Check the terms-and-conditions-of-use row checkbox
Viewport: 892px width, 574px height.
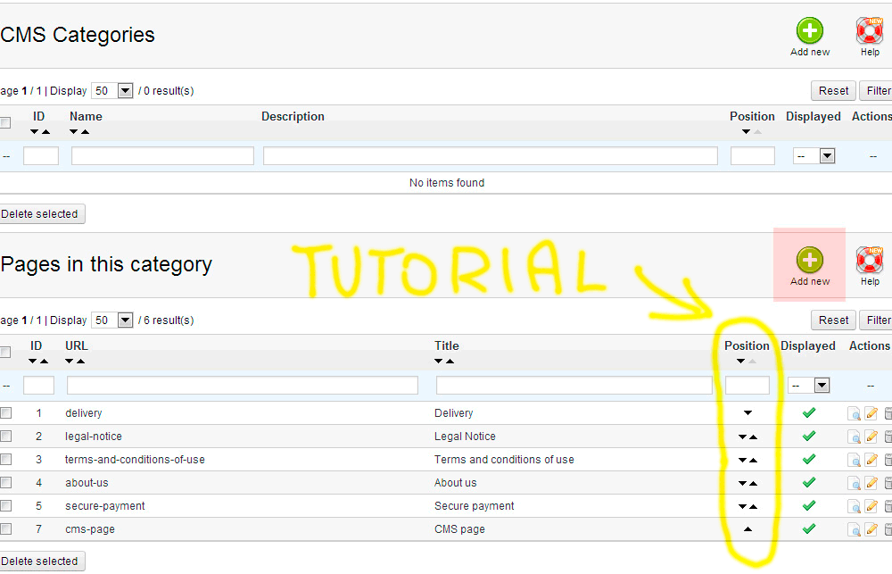5,459
